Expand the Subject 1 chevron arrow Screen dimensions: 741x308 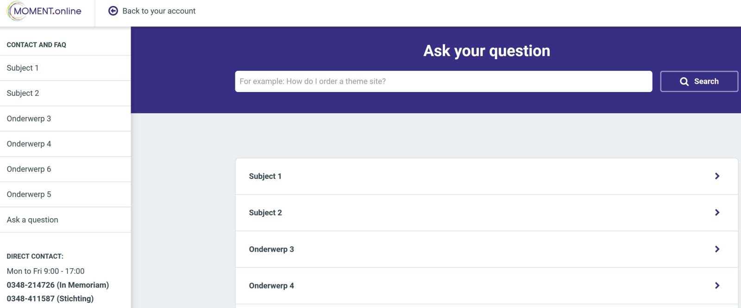tap(717, 176)
